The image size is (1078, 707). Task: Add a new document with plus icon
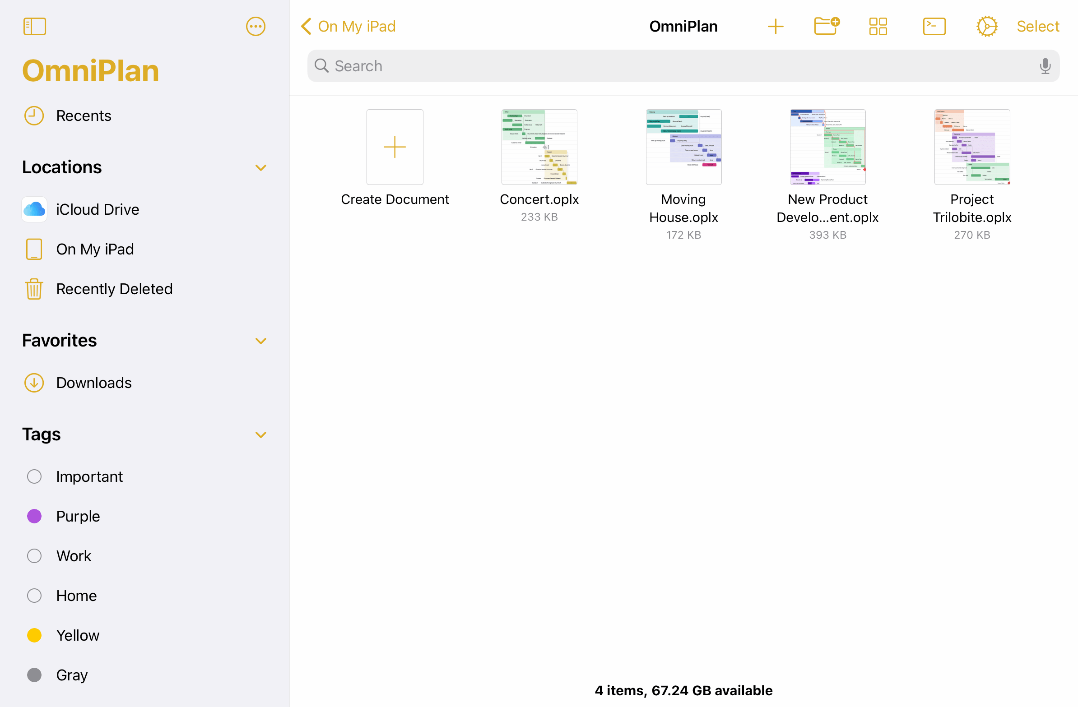775,26
